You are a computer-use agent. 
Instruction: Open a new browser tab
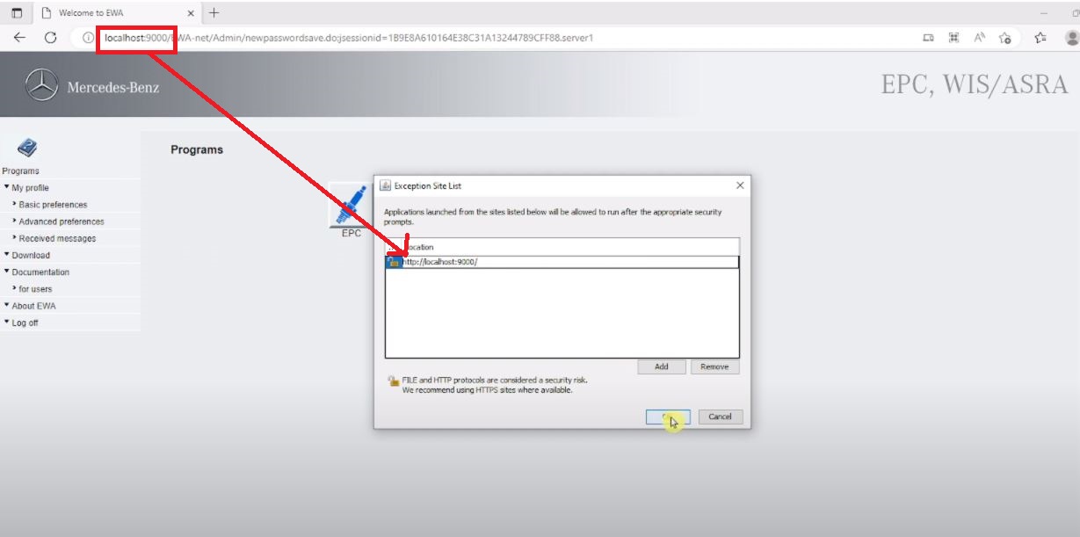(x=214, y=13)
